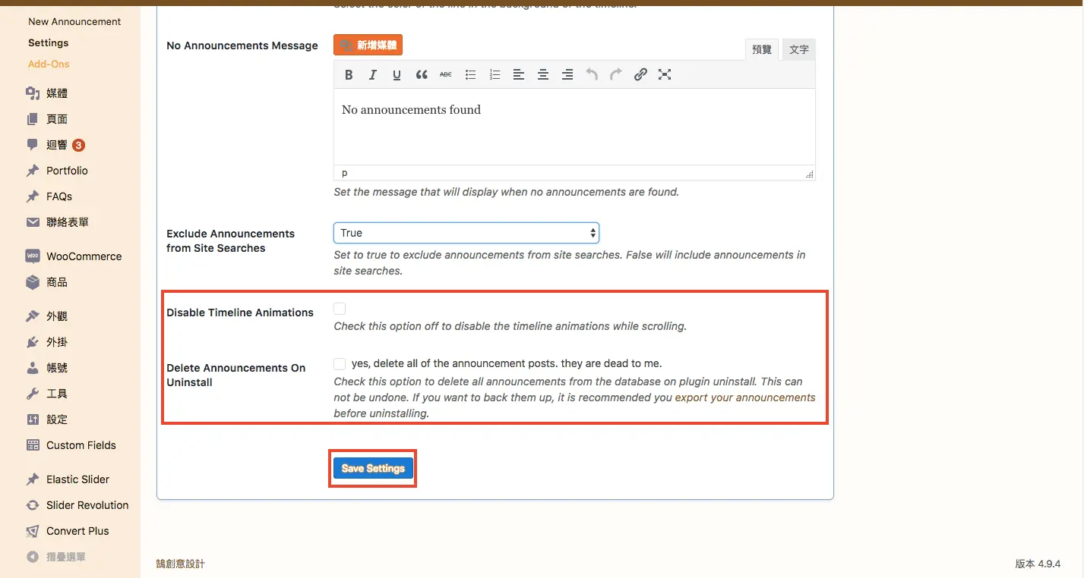Center-align the editor text
The image size is (1084, 578).
pyautogui.click(x=543, y=74)
